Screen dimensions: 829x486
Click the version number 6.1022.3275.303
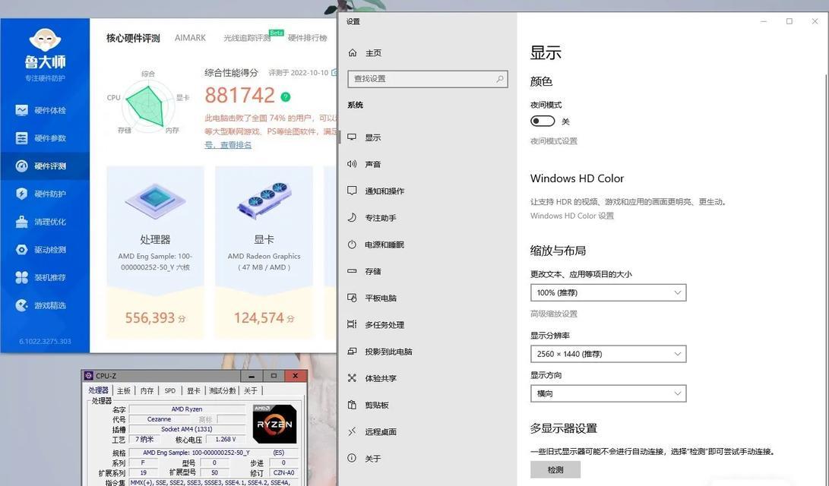tap(45, 341)
